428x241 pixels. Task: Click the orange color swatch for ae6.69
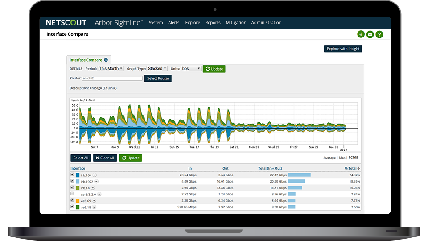click(x=78, y=201)
